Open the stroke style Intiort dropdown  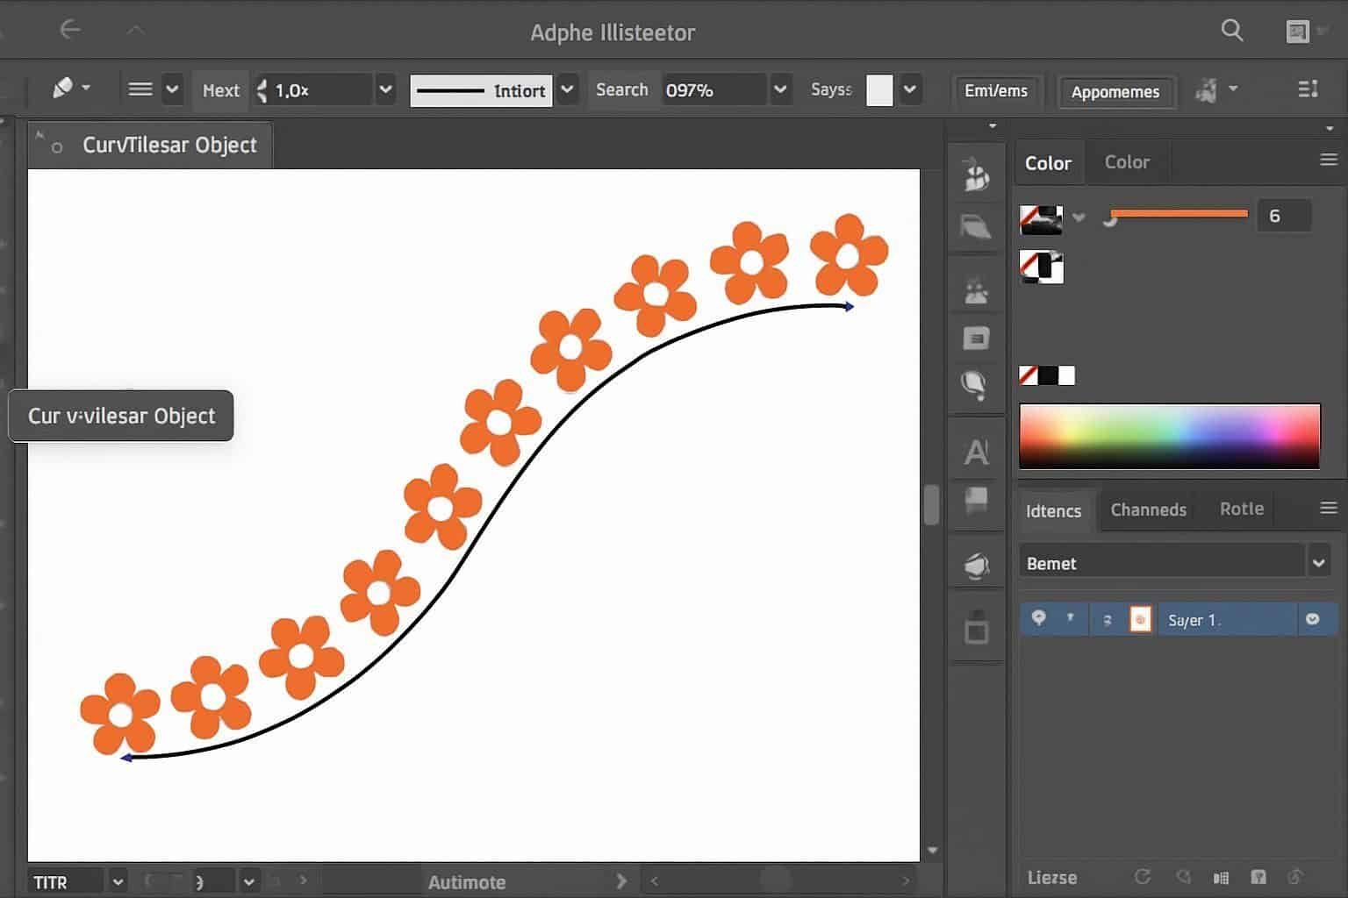pos(568,89)
